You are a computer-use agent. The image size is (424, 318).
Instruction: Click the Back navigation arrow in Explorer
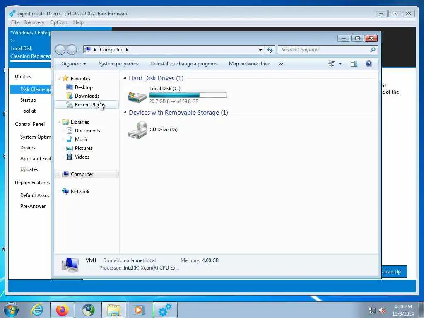coord(60,50)
